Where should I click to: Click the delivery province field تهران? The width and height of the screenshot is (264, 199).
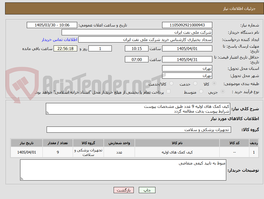pos(187,68)
